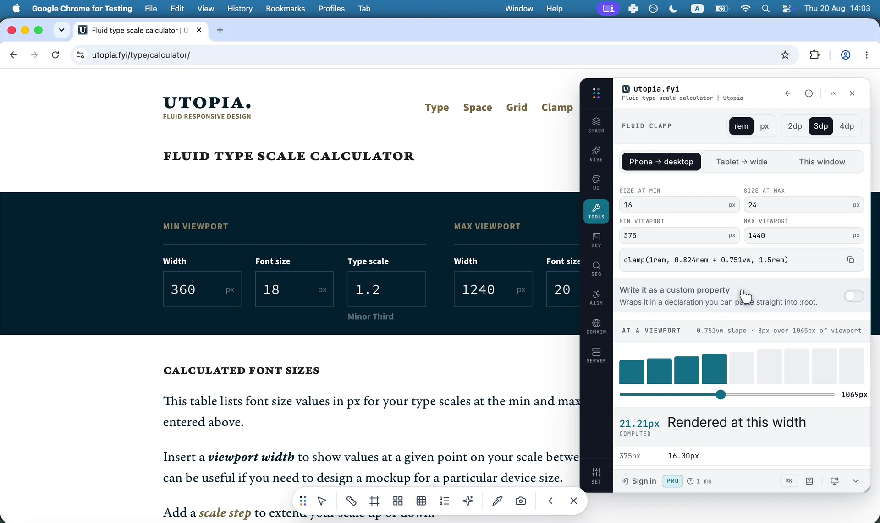Open the Vibe section in the sidebar
This screenshot has width=880, height=523.
click(x=596, y=154)
